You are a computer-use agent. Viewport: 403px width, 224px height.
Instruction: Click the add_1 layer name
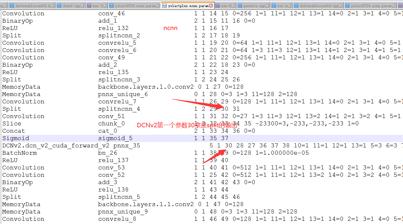[108, 21]
